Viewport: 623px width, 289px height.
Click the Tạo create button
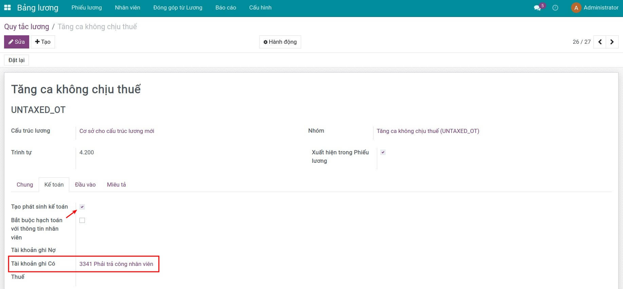tap(43, 42)
